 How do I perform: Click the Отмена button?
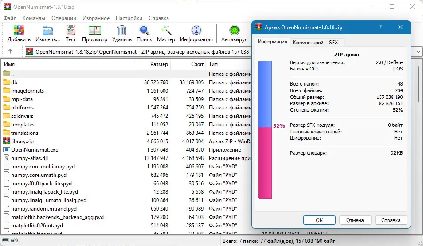point(355,220)
